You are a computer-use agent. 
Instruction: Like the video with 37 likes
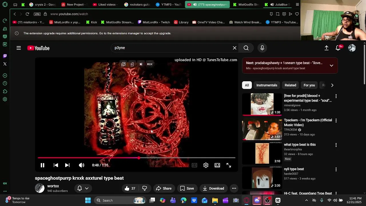(x=130, y=188)
